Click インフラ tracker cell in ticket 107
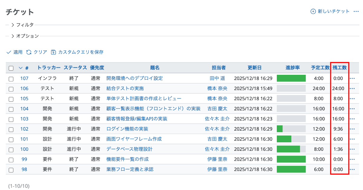The height and width of the screenshot is (190, 363). [47, 78]
